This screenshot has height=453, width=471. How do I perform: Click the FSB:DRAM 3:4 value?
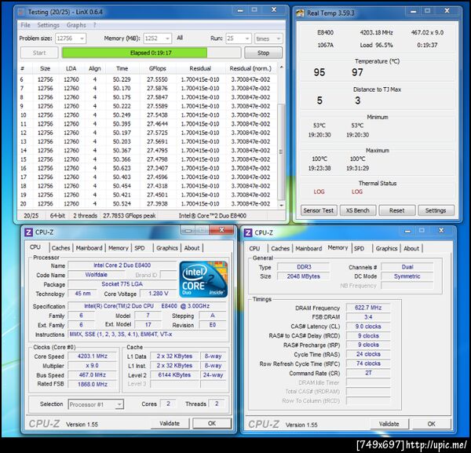[x=368, y=316]
